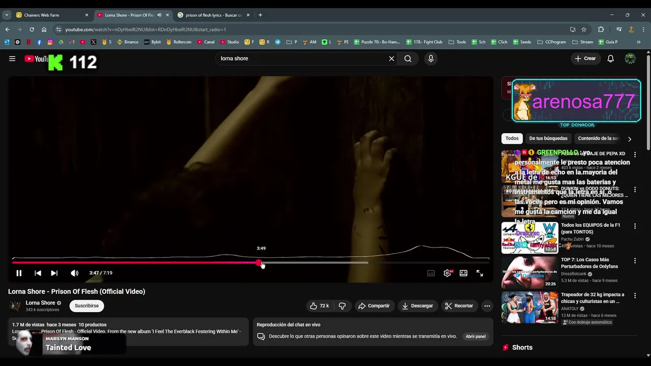Open the X (Twitter) bookmark icon

point(94,42)
